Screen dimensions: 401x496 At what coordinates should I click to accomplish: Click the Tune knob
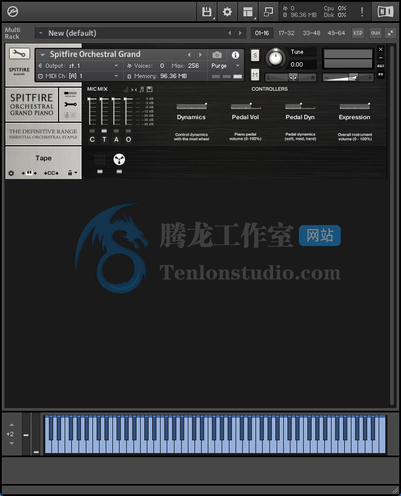tap(275, 58)
